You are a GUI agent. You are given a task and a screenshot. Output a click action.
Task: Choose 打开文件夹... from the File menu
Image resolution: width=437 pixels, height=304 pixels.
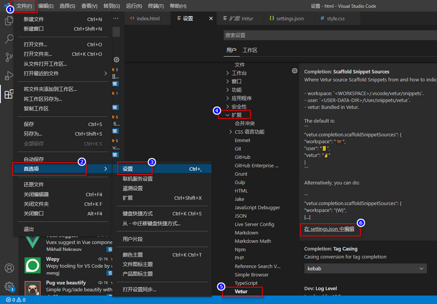pyautogui.click(x=63, y=54)
